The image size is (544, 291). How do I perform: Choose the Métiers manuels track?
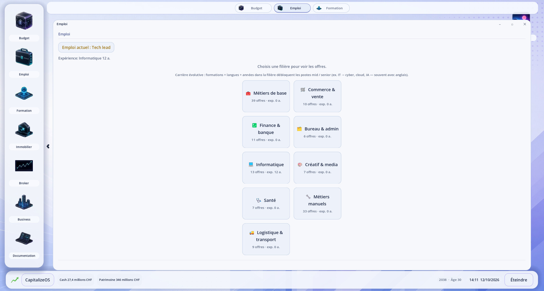[x=317, y=203]
